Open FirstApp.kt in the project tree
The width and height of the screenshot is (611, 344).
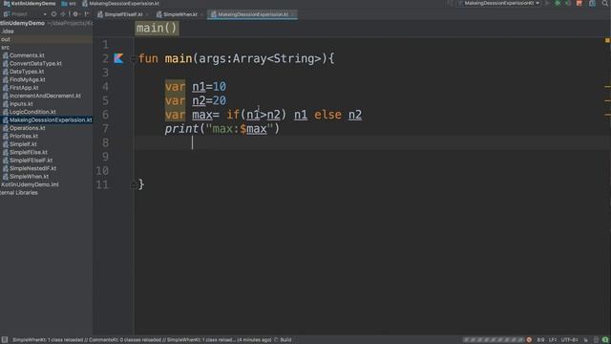click(x=24, y=88)
